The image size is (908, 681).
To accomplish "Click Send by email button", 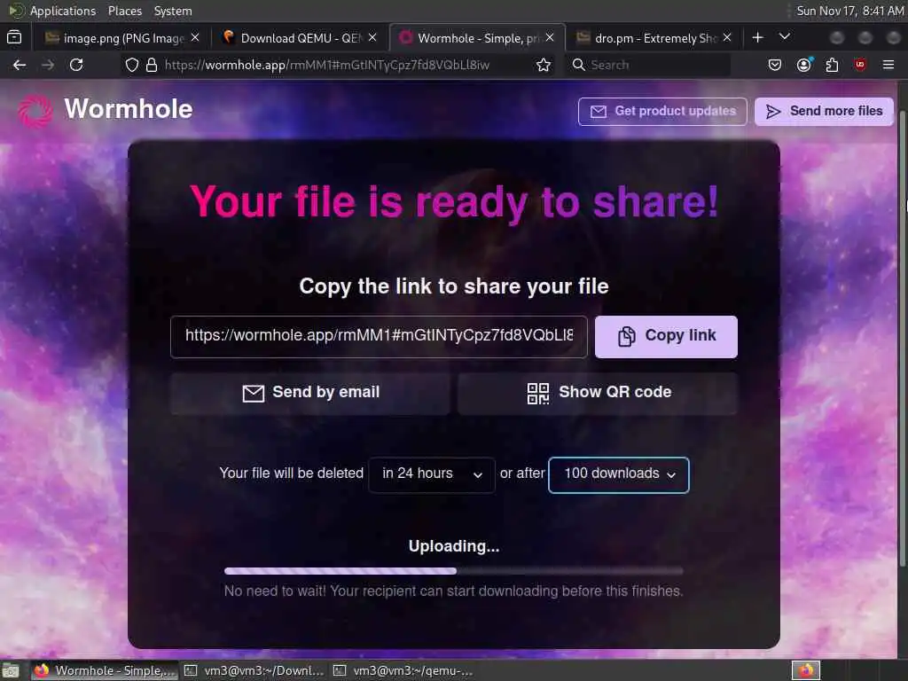I will 309,393.
